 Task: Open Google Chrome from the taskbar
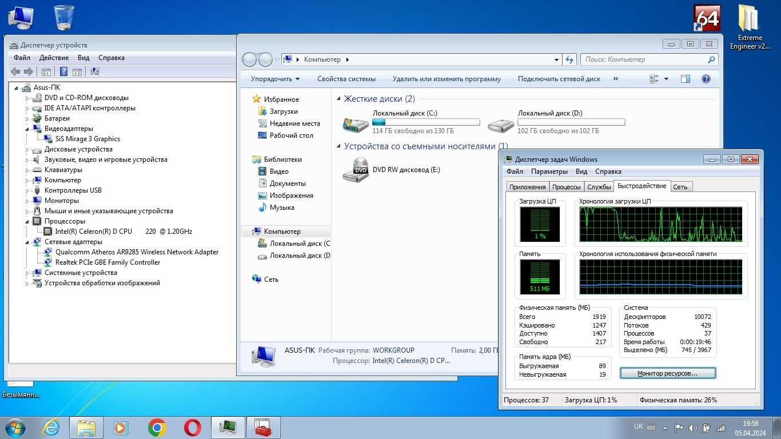(157, 428)
